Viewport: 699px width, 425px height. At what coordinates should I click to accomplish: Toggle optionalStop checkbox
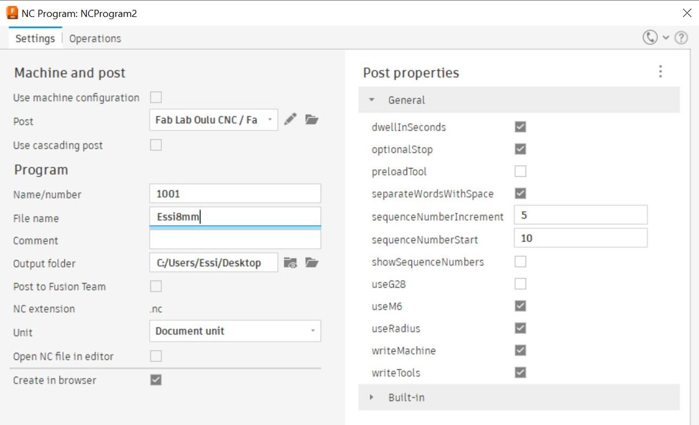click(521, 149)
